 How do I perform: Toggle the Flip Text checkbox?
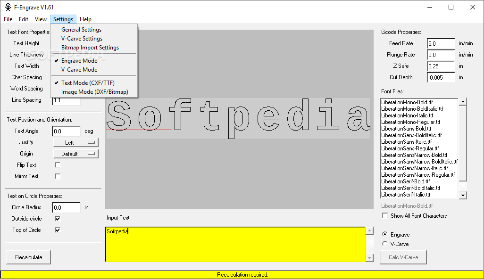click(58, 165)
